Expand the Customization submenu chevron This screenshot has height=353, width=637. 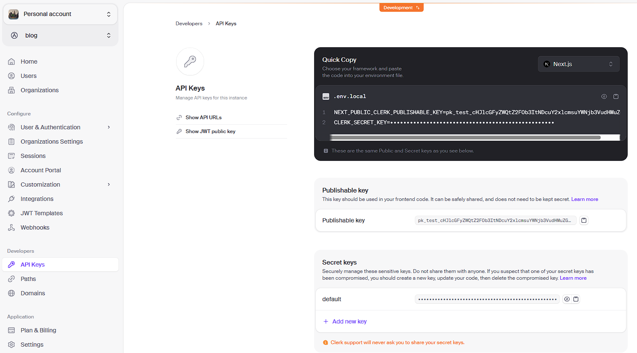[x=109, y=185]
